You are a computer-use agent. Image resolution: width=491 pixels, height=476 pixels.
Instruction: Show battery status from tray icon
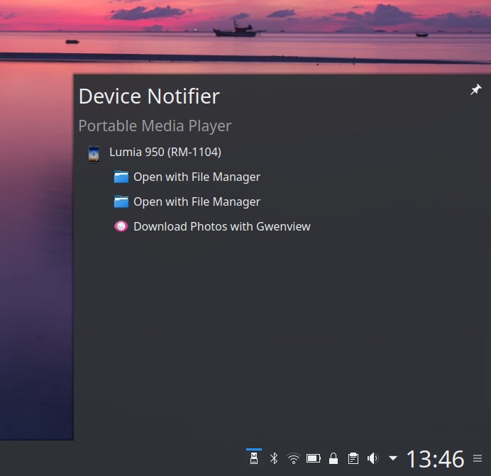pyautogui.click(x=313, y=458)
